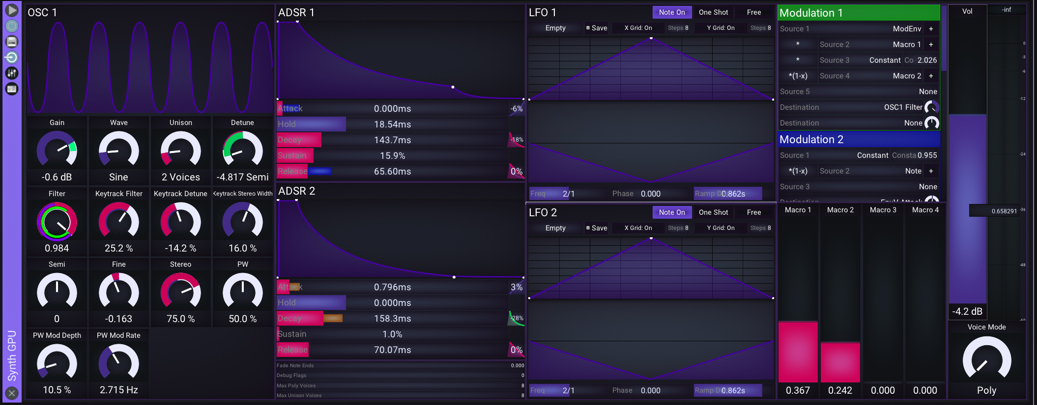Click the Unison knob showing 2 Voices

pyautogui.click(x=181, y=150)
